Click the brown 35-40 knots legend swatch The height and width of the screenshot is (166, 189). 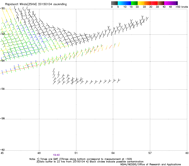161,3
